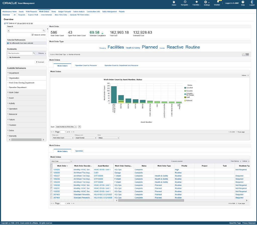Viewport: 257px width, 225px height.
Task: Expand the Failure refinement section
Action: 12,119
